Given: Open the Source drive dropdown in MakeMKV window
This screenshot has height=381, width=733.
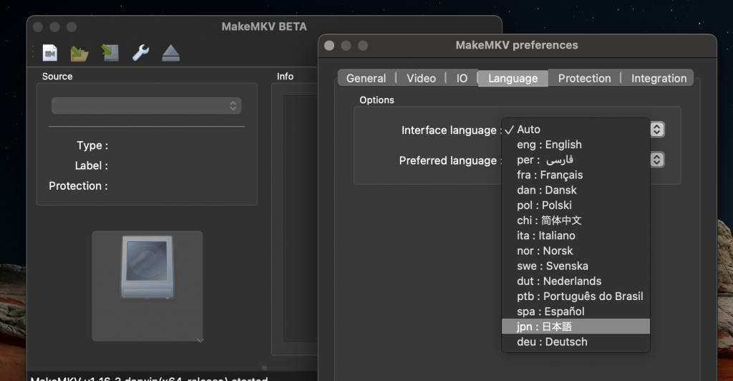Looking at the screenshot, I should (146, 106).
